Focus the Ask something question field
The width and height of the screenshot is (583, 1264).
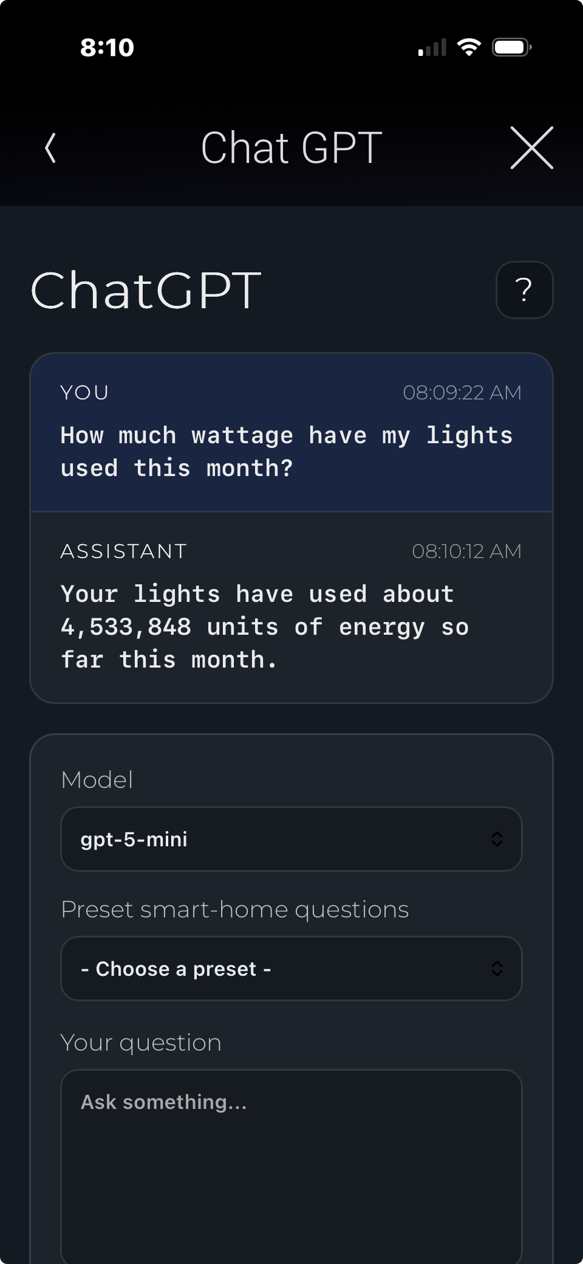pos(291,1161)
